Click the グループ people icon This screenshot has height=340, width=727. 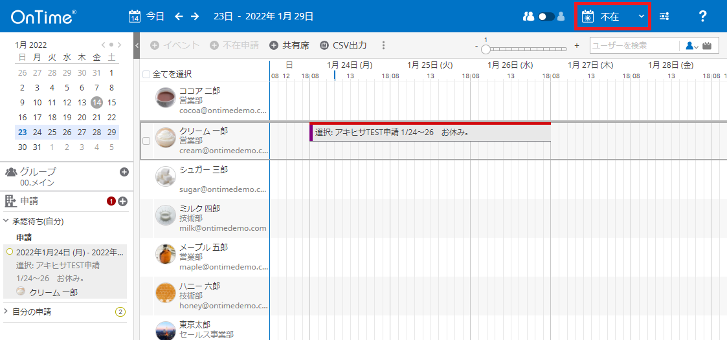(x=10, y=172)
